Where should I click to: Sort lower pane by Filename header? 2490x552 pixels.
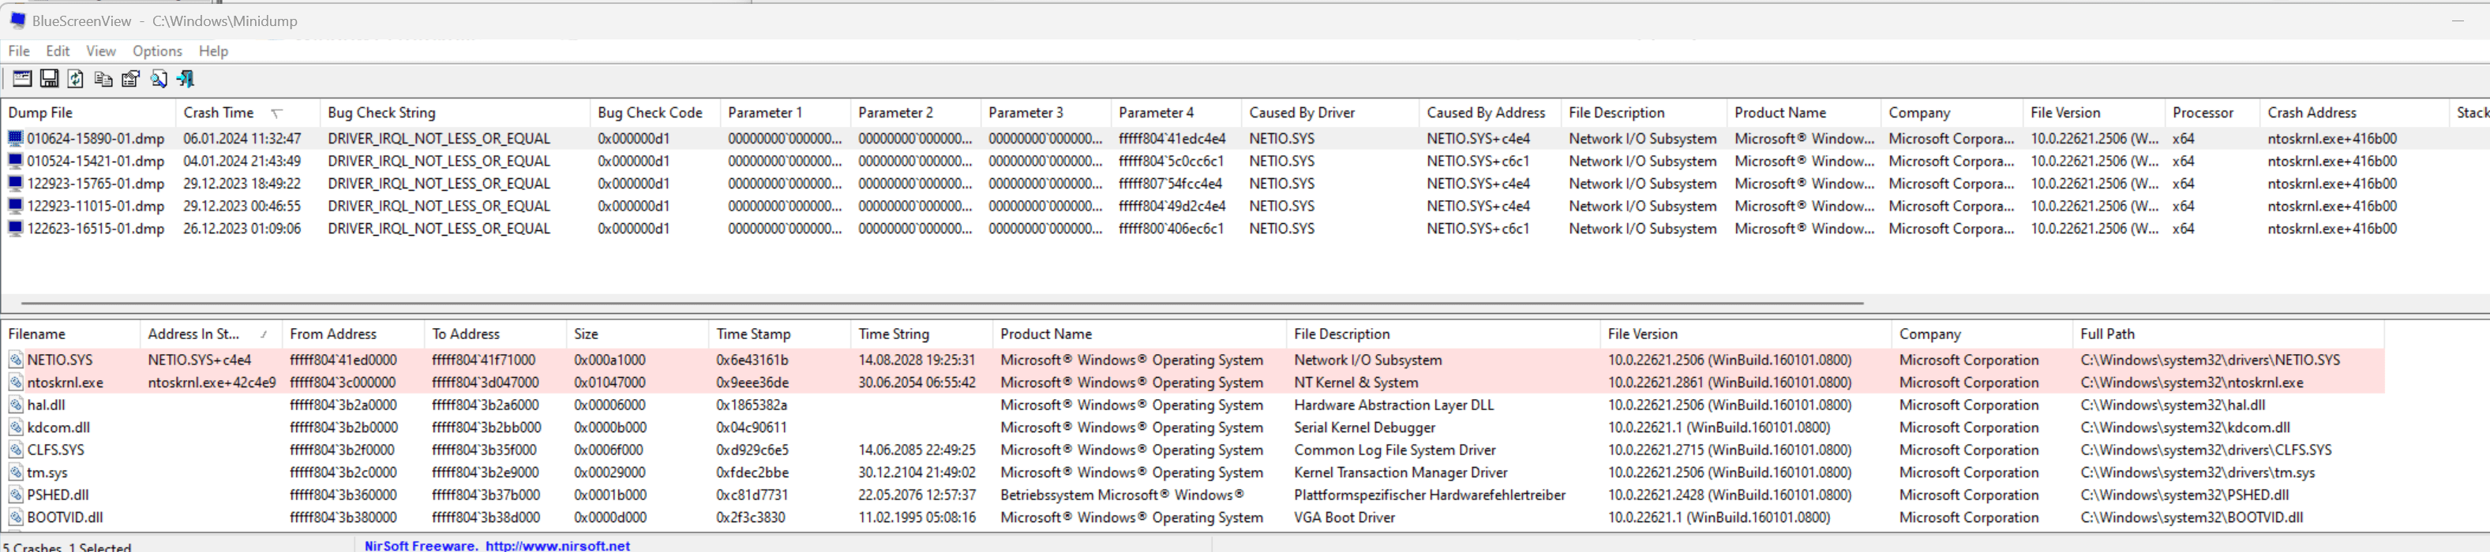click(70, 334)
